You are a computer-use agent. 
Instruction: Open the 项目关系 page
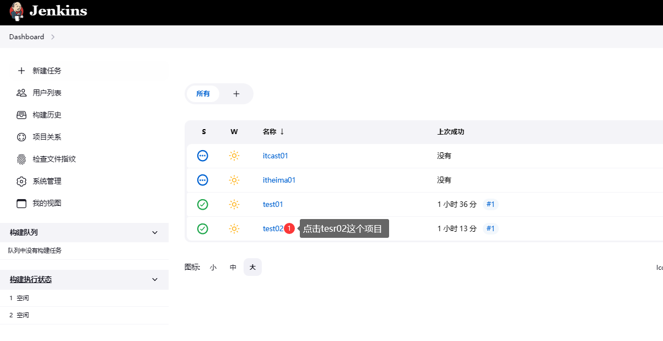coord(47,137)
